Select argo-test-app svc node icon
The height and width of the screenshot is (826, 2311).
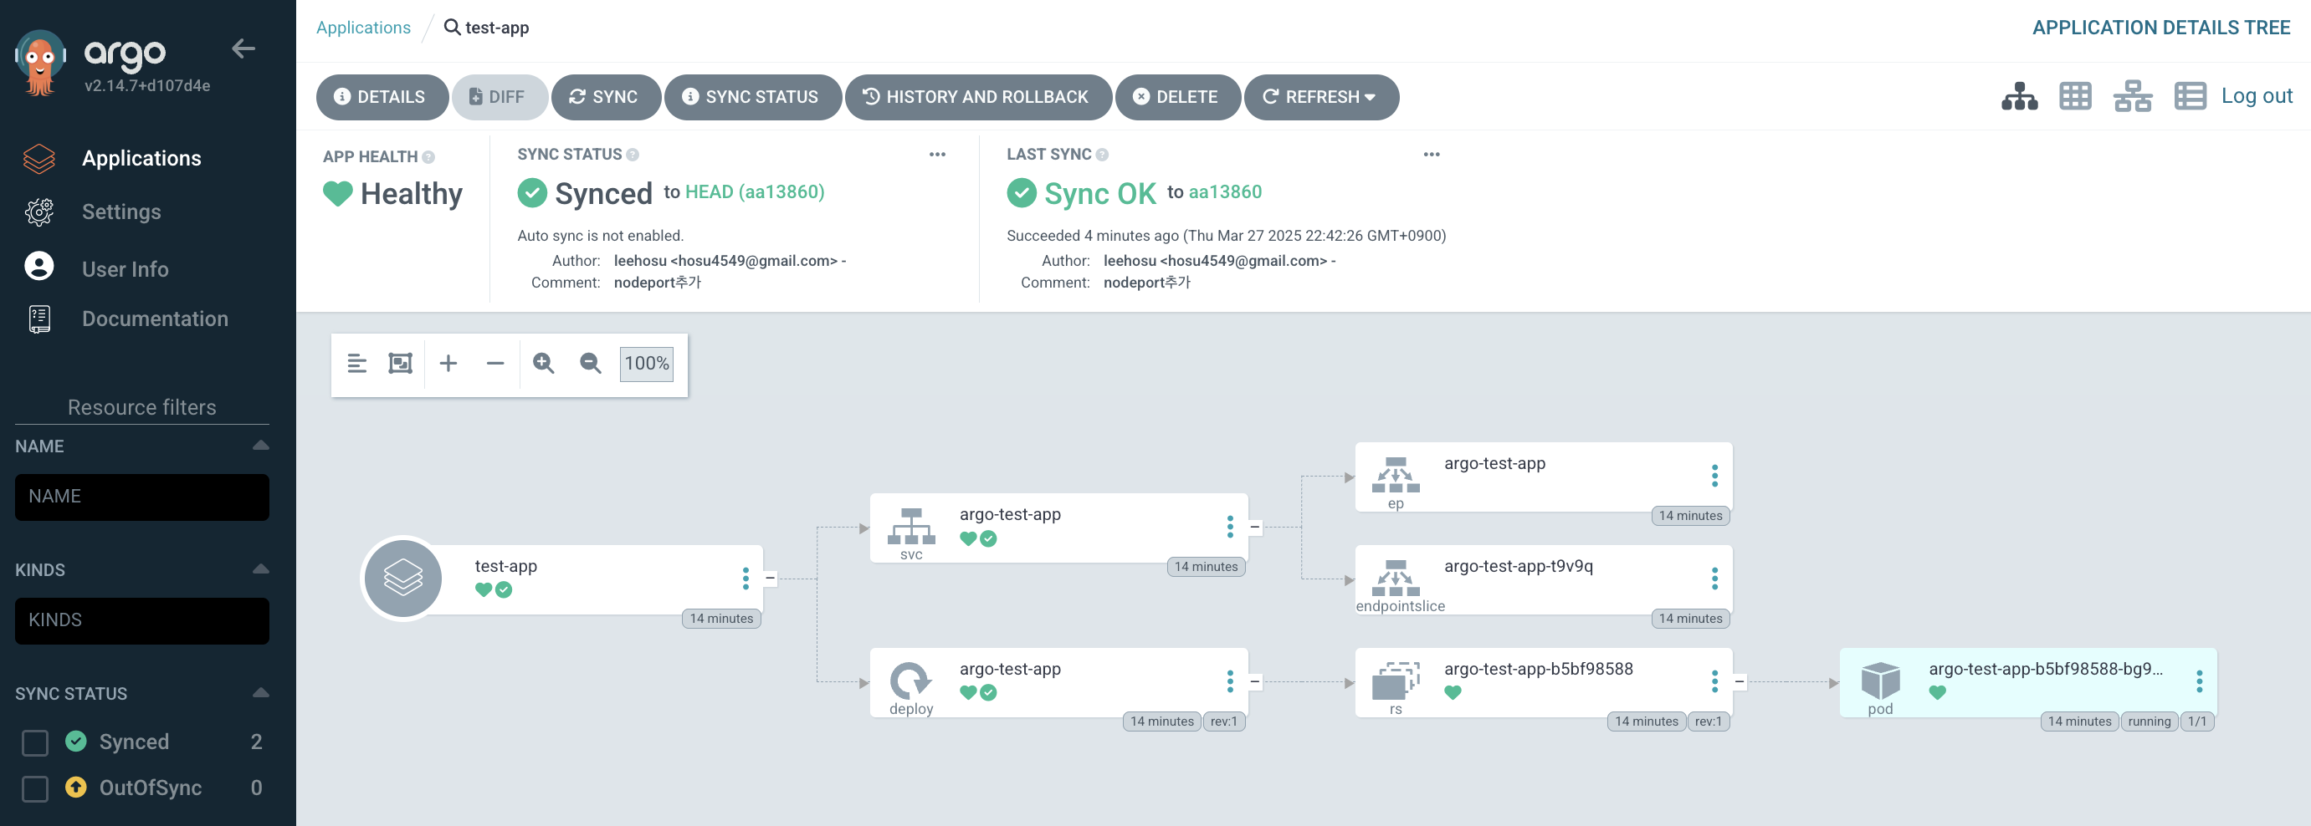[x=910, y=527]
